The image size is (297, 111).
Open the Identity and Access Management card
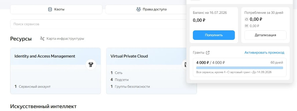coord(55,71)
